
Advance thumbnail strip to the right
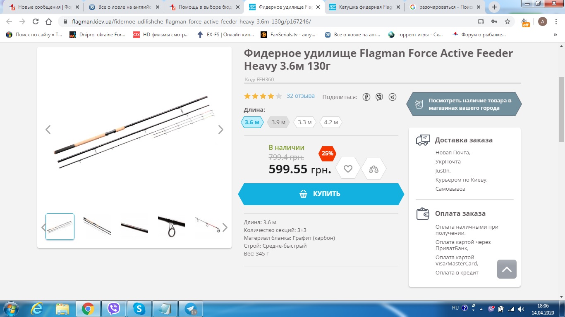pos(225,227)
